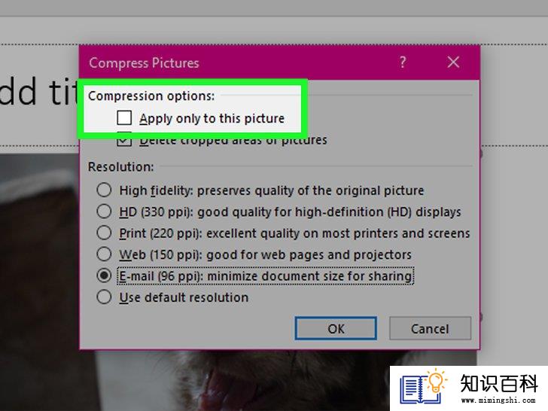
Task: Choose HD (330 ppi) resolution
Action: (x=104, y=212)
